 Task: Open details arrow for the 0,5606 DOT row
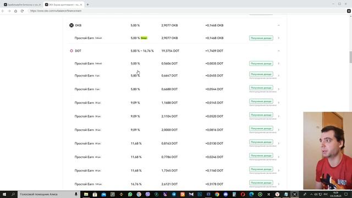coord(279,64)
